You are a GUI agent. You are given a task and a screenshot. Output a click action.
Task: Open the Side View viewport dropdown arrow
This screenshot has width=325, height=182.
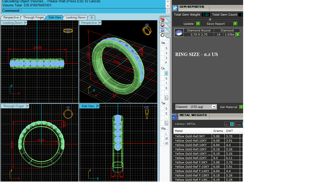[98, 106]
